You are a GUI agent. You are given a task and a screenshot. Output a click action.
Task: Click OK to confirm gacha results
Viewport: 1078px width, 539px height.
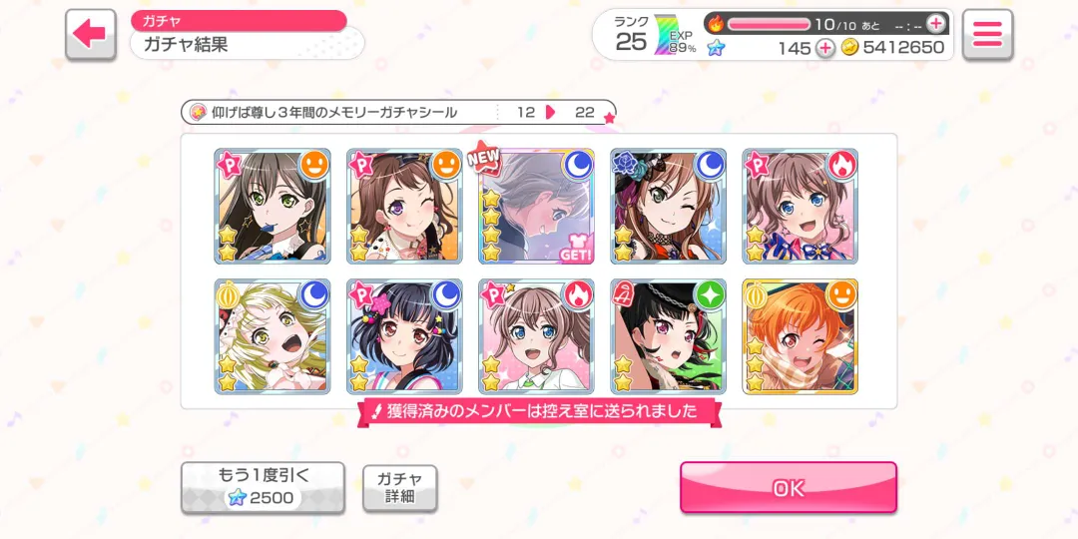point(789,488)
